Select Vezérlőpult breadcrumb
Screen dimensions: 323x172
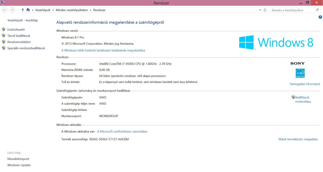tap(43, 10)
